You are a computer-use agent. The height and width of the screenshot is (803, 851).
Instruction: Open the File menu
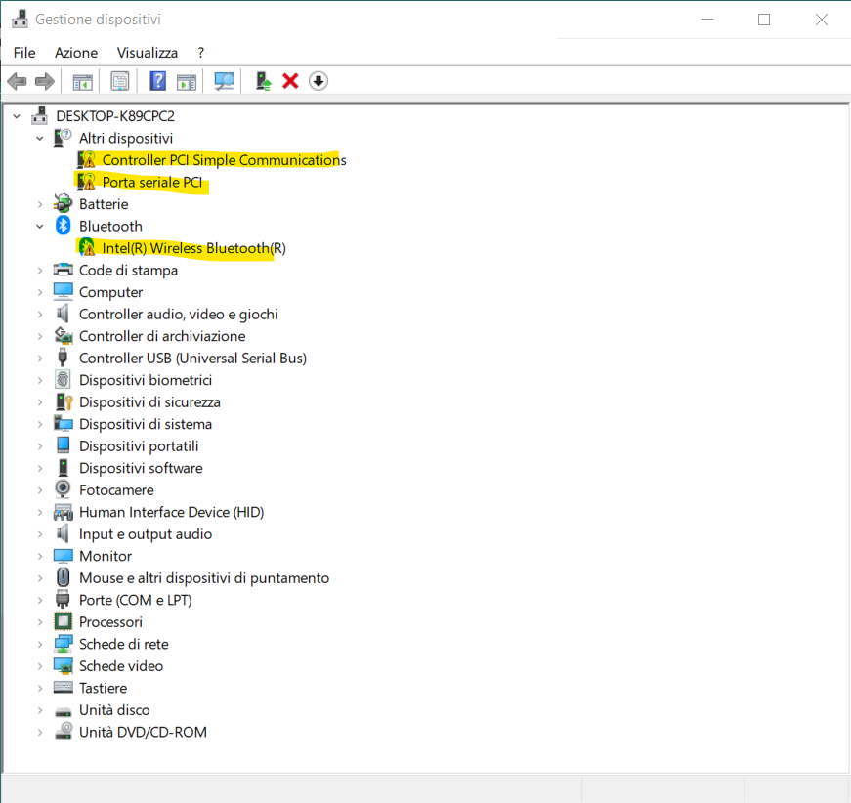[x=24, y=53]
